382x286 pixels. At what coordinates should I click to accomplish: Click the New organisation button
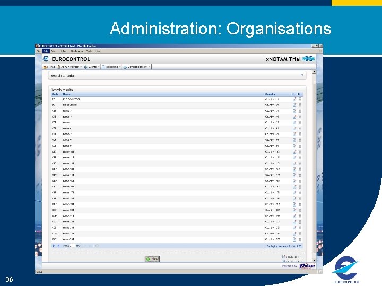coord(152,259)
